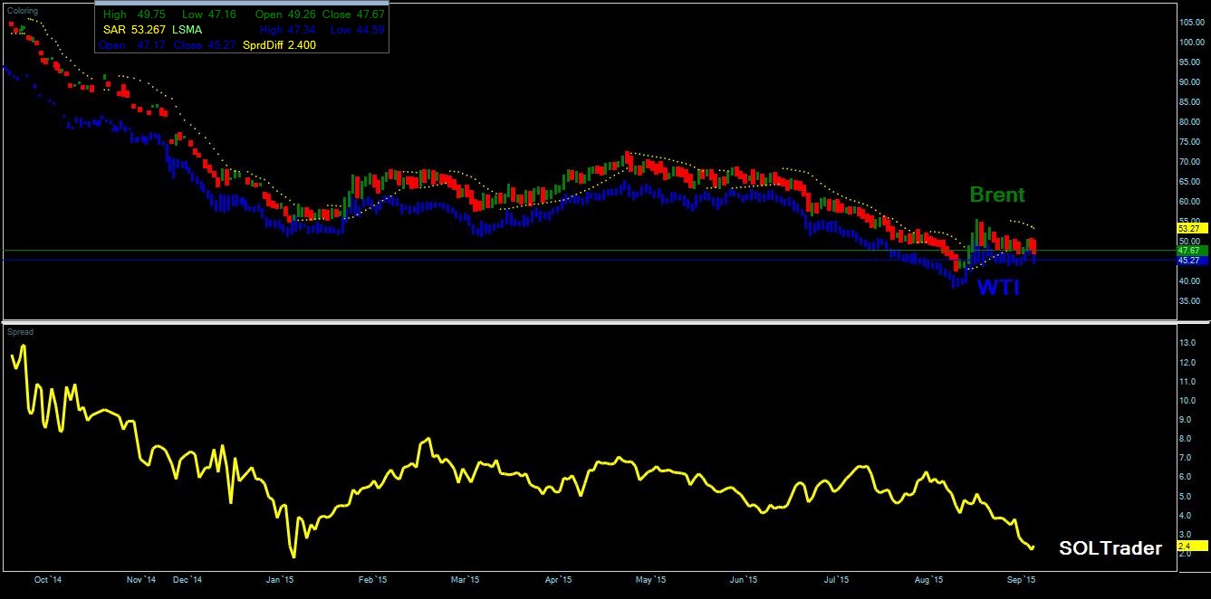
Task: Click the Spread pane label
Action: click(x=21, y=332)
